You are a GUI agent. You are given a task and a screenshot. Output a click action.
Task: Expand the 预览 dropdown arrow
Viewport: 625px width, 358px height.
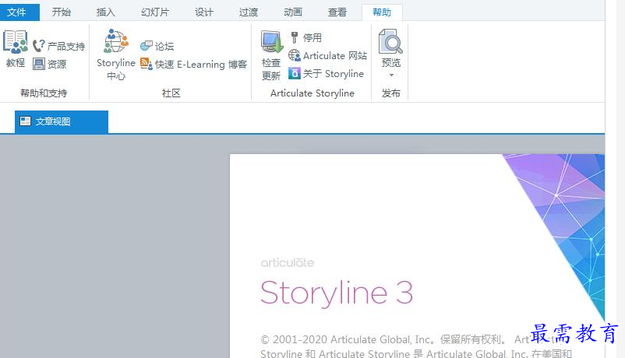pos(391,75)
